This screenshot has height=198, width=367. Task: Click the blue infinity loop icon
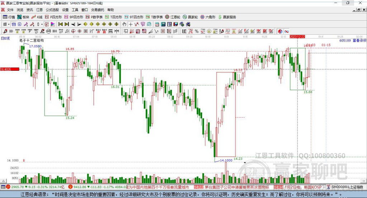[x=286, y=31]
